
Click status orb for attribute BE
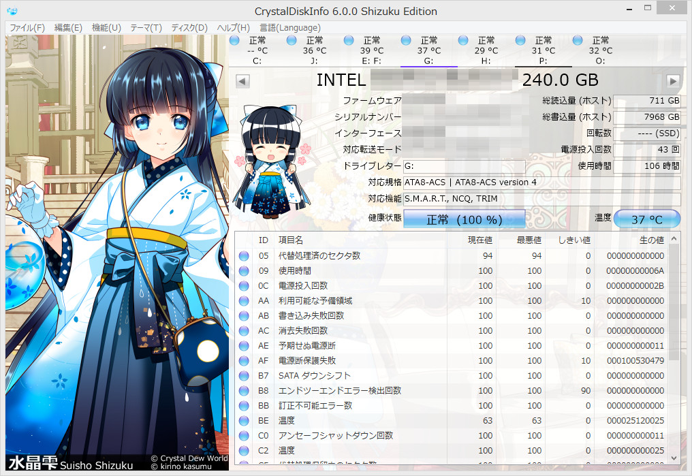(244, 421)
